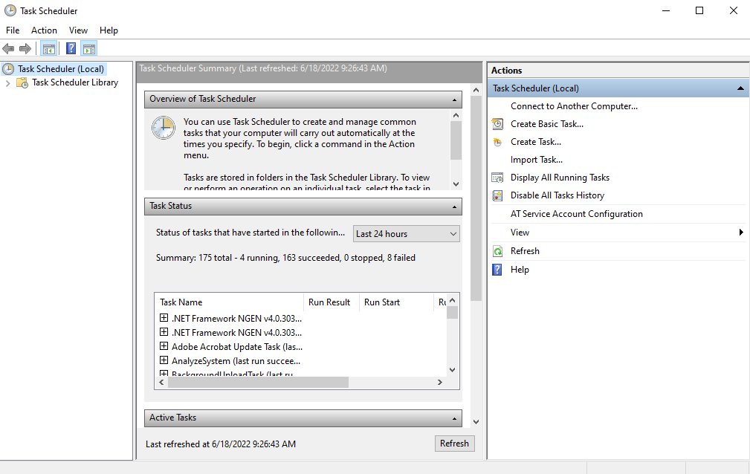
Task: Open the Help menu in menu bar
Action: click(109, 30)
